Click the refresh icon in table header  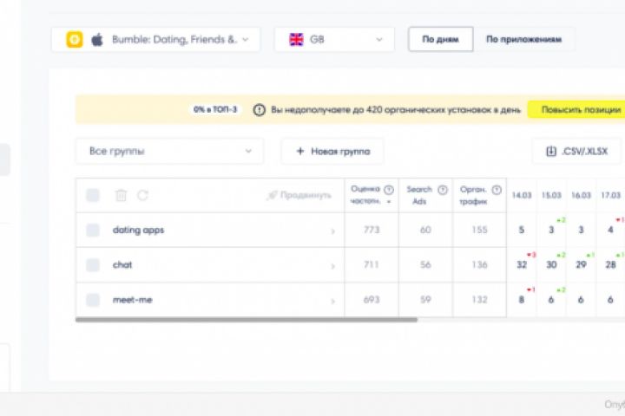pos(143,196)
